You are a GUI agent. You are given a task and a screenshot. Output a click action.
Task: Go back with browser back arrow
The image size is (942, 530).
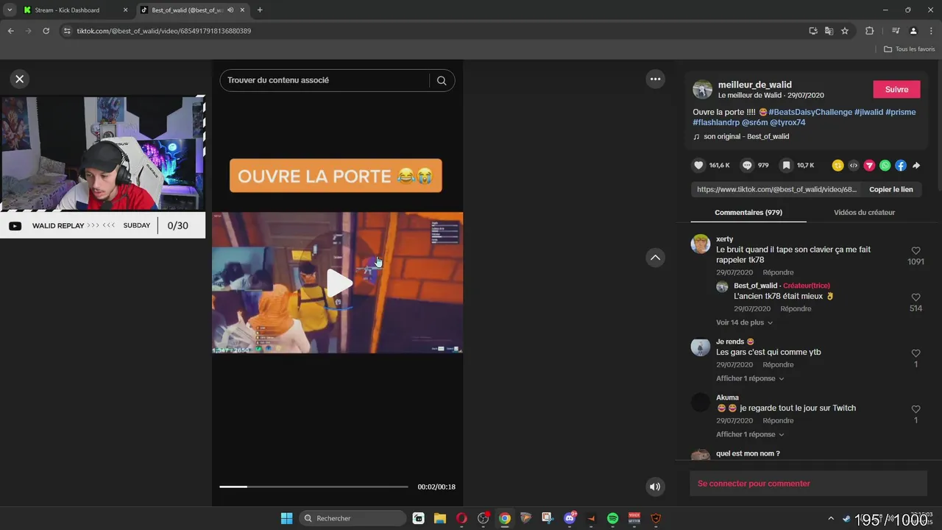10,31
